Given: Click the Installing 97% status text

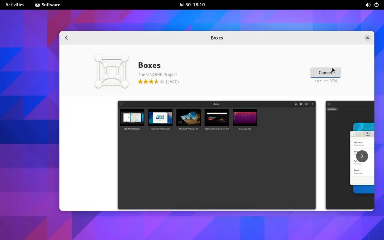Looking at the screenshot, I should pyautogui.click(x=325, y=81).
